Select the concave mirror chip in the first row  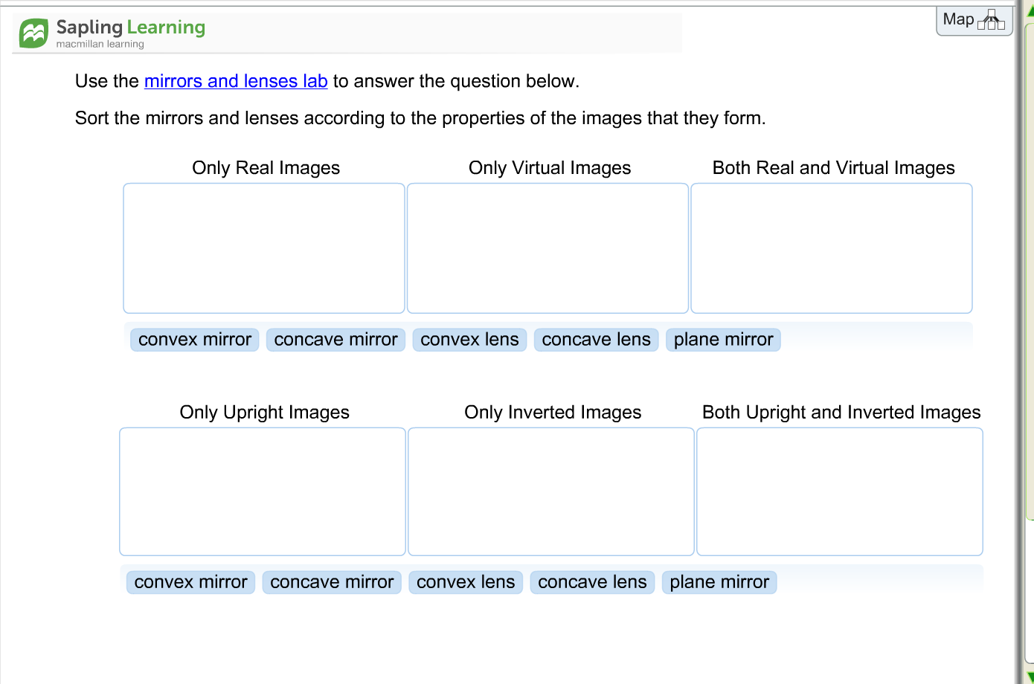[x=335, y=339]
